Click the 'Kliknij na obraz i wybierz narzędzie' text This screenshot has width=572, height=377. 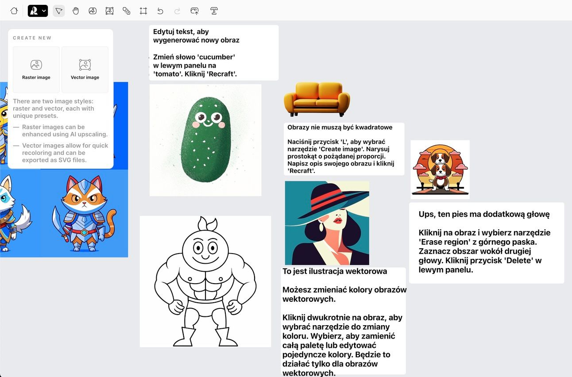485,251
